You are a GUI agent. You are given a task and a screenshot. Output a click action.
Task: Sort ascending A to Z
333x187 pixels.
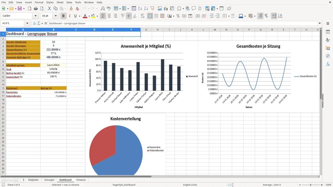[x=140, y=9]
